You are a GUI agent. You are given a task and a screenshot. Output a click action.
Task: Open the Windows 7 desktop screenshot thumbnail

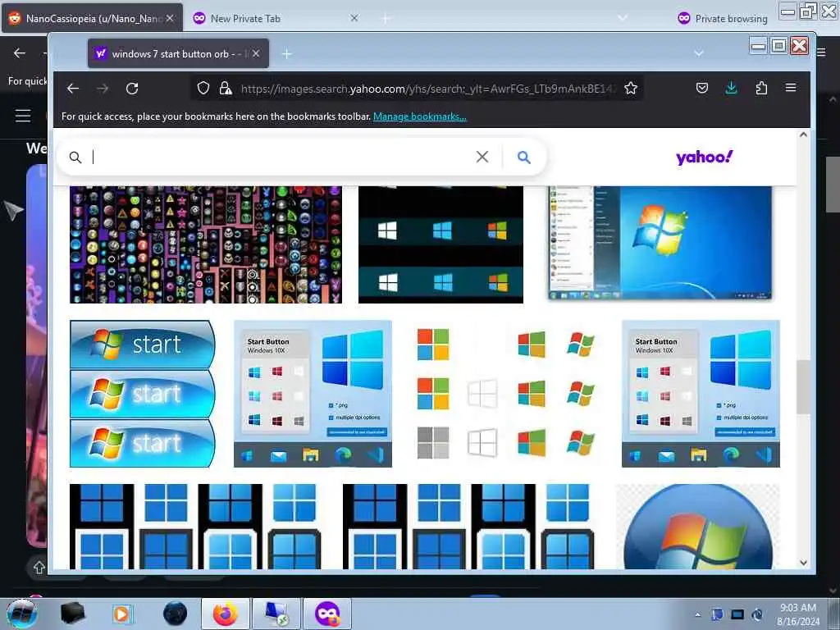pyautogui.click(x=660, y=243)
